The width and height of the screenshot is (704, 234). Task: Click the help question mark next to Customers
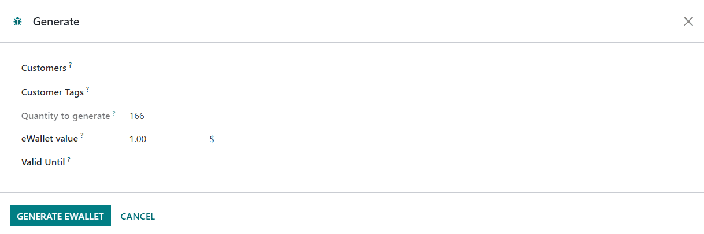tap(71, 65)
